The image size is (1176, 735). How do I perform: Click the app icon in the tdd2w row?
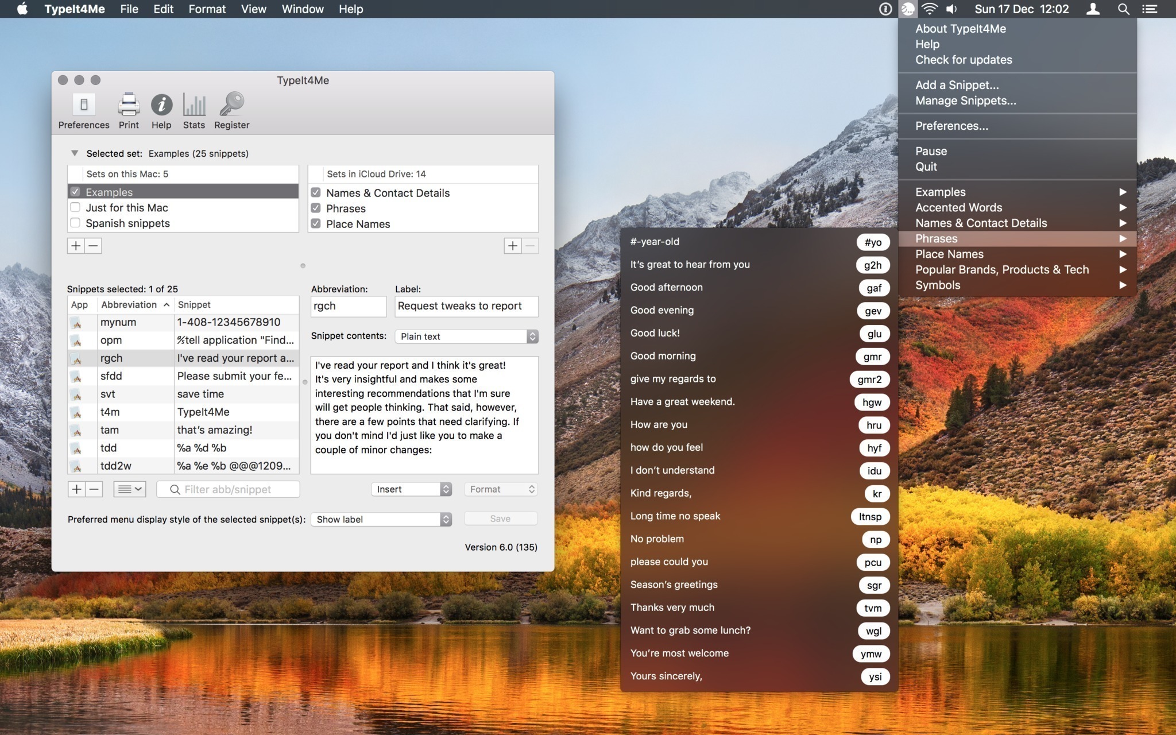coord(76,466)
